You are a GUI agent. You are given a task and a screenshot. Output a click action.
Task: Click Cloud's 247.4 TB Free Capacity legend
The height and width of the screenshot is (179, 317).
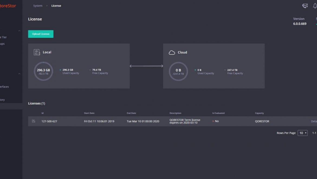[234, 72]
